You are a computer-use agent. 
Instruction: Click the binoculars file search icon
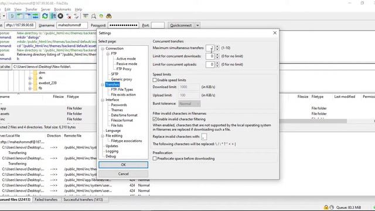point(109,16)
